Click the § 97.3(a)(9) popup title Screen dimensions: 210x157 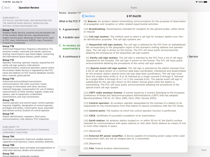[x=134, y=16]
